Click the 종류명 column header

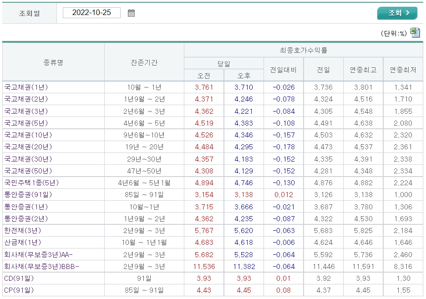coord(53,61)
